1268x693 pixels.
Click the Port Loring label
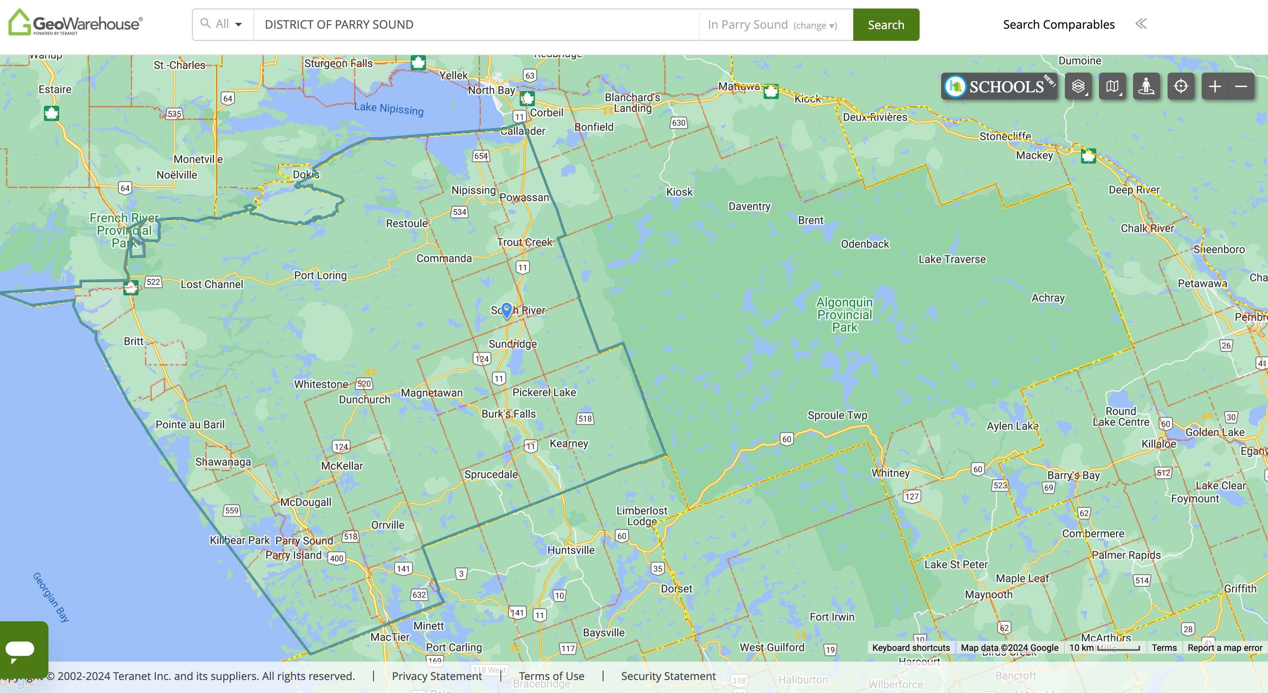[x=321, y=276]
